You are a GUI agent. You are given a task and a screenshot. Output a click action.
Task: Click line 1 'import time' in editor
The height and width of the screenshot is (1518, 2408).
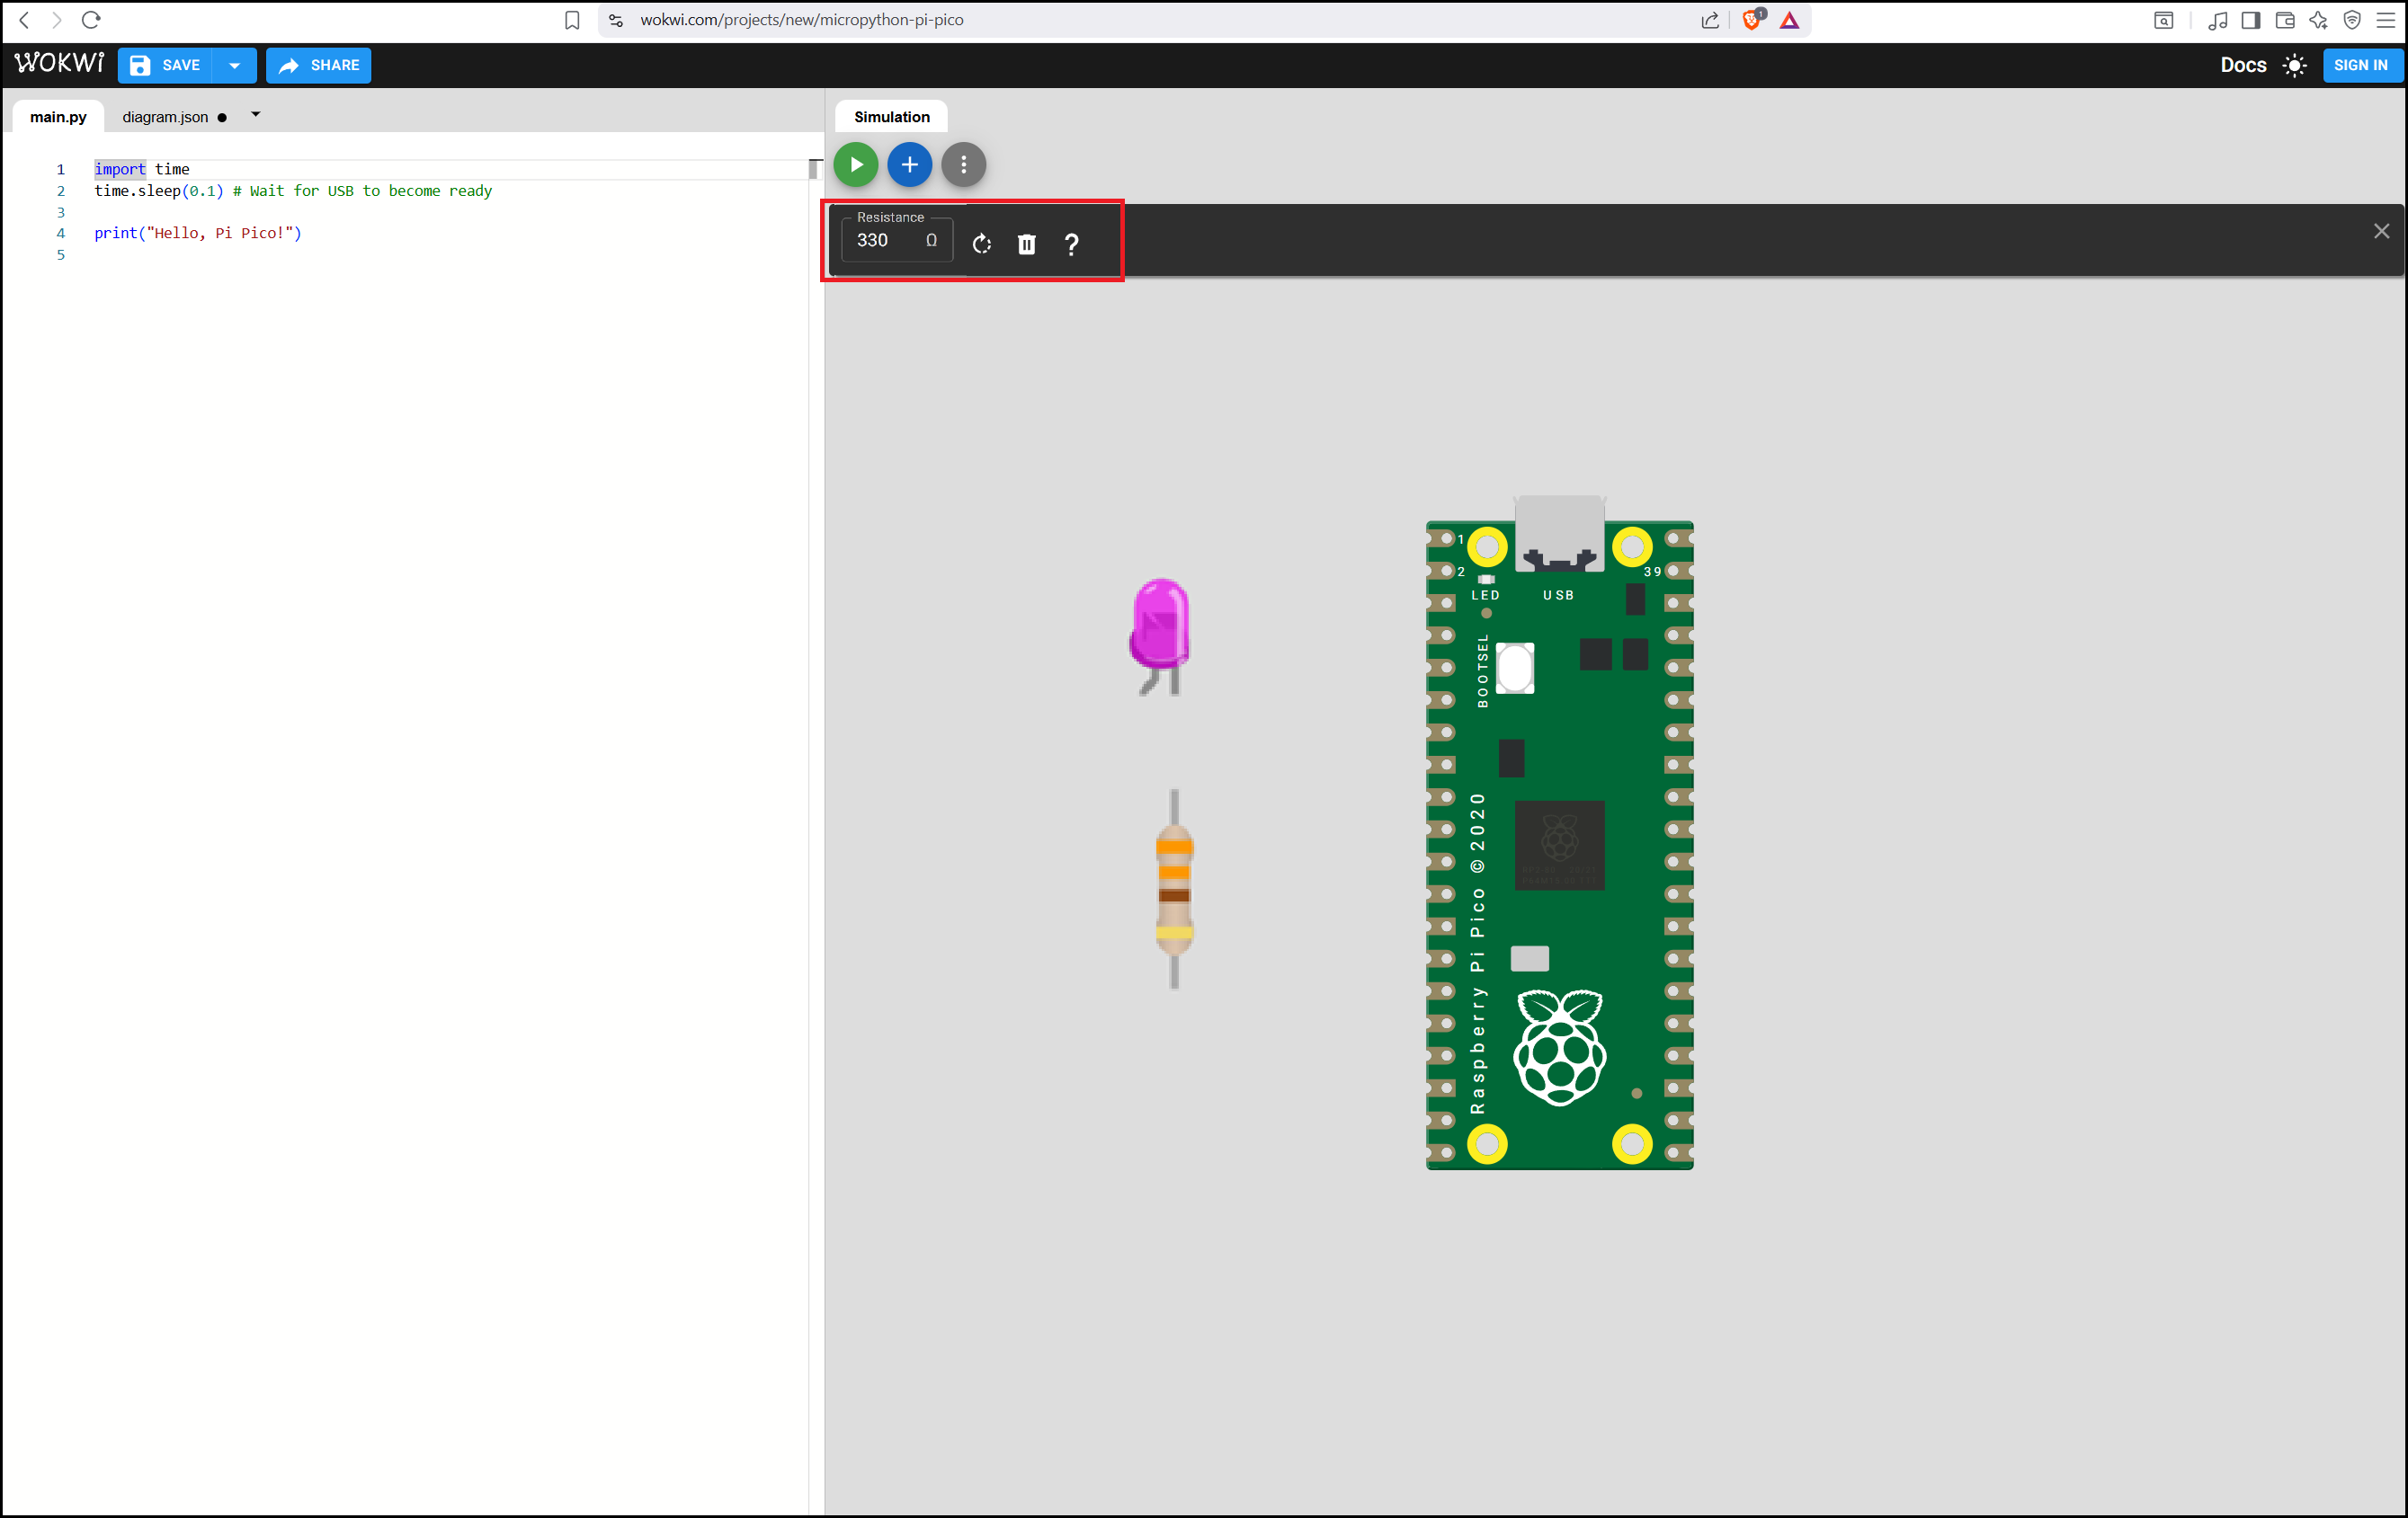point(142,169)
